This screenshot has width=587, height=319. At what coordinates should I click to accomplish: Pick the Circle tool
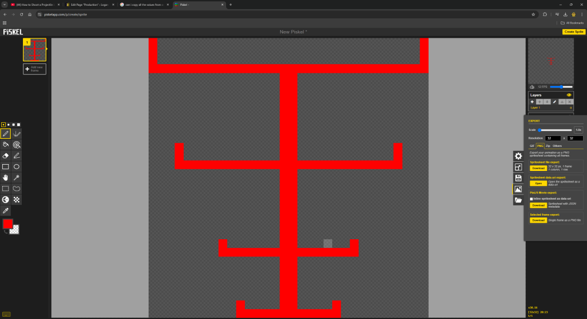coord(17,166)
